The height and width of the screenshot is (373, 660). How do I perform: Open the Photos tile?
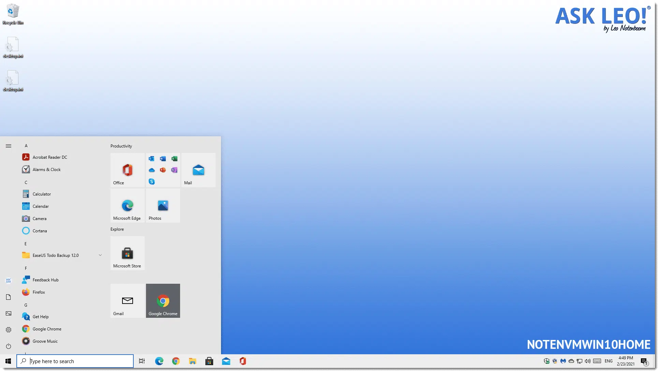(x=163, y=205)
